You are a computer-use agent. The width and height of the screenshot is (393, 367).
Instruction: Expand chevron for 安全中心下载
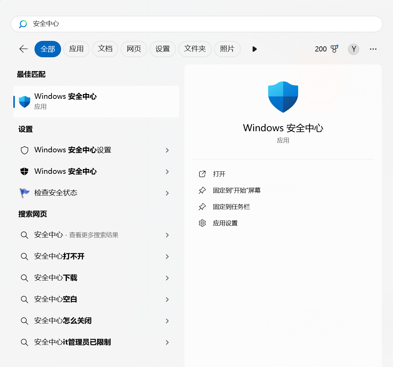pos(167,278)
